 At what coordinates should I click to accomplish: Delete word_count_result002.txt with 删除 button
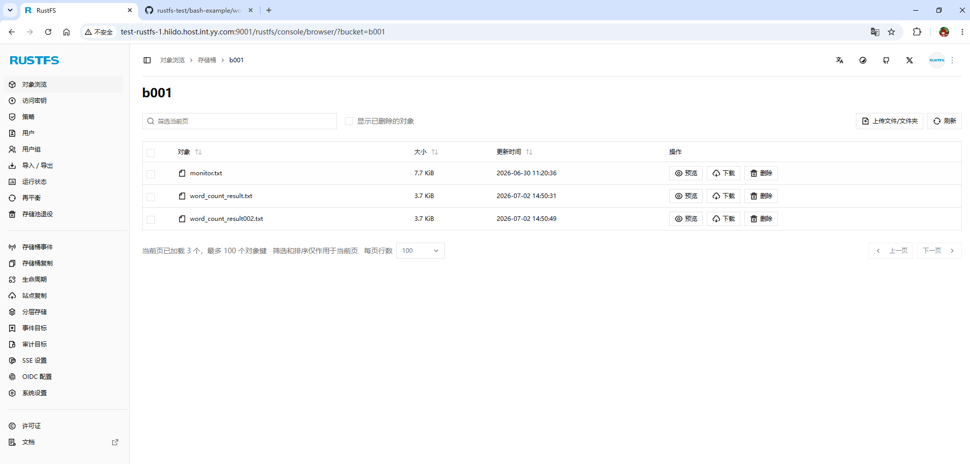(761, 219)
